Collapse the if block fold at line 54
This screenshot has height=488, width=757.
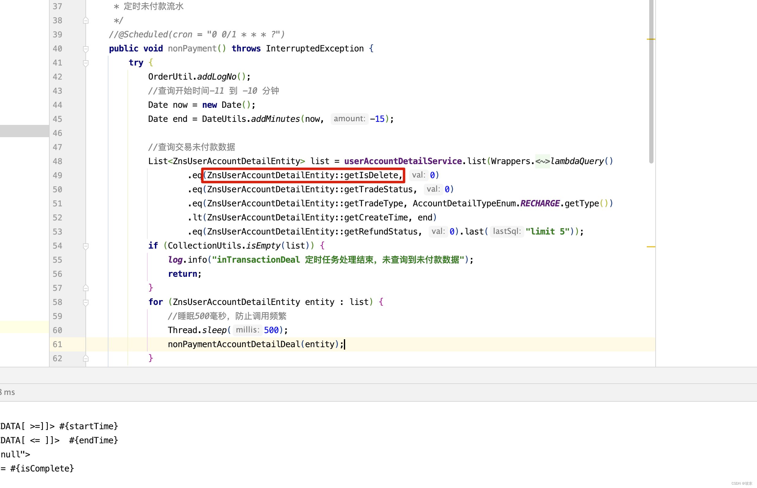pyautogui.click(x=85, y=246)
